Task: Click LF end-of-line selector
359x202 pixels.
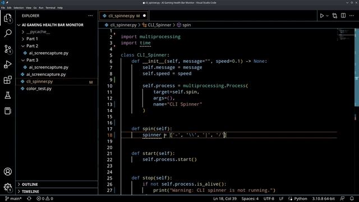Action: (281, 199)
